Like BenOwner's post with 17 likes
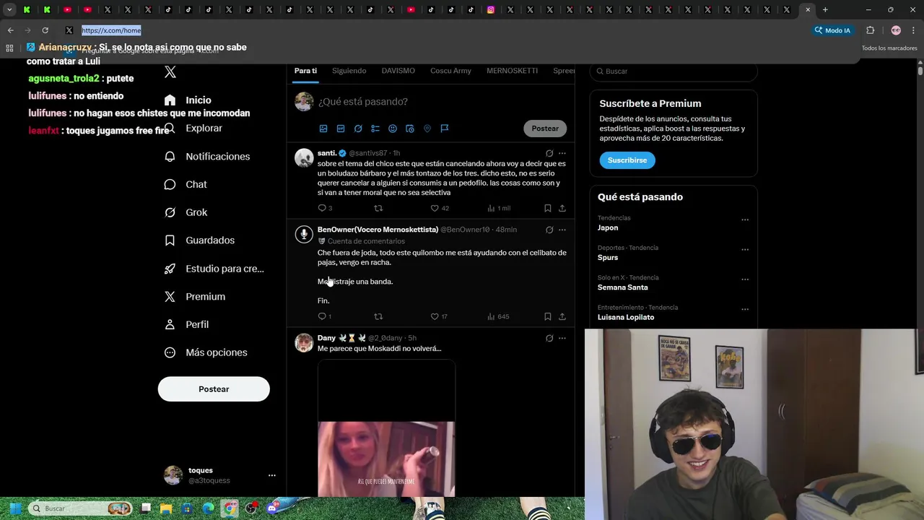The height and width of the screenshot is (520, 924). (x=435, y=316)
